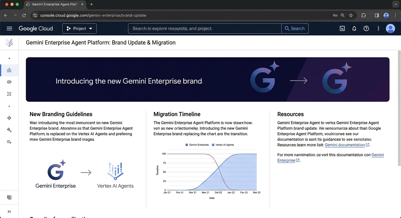This screenshot has width=401, height=218.
Task: Toggle the Gemini Enterprise chart legend
Action: 197,145
